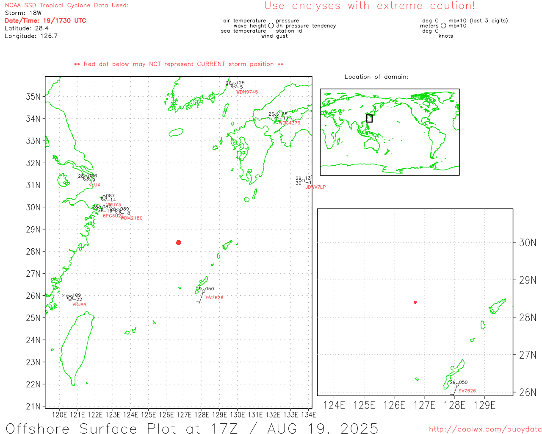The width and height of the screenshot is (542, 434).
Task: Click the 35N latitude label on main map
Action: pyautogui.click(x=33, y=97)
